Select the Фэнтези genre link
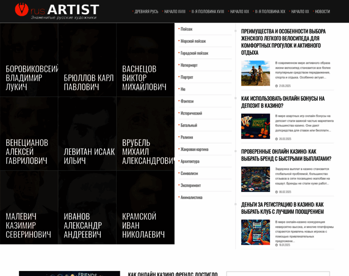 click(x=187, y=101)
